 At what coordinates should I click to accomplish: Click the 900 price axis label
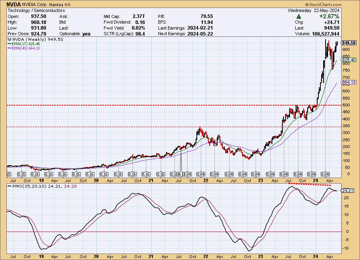[346, 49]
